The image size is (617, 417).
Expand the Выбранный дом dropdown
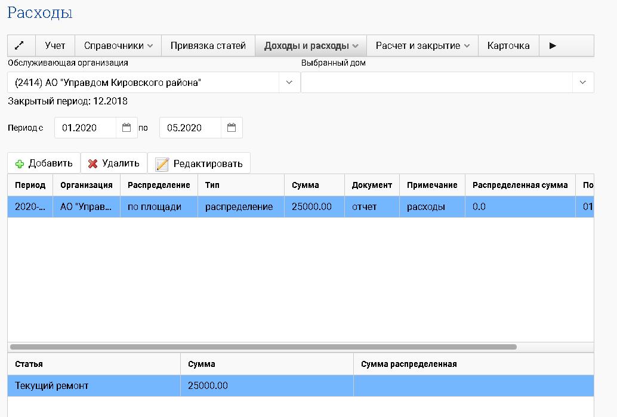coord(583,82)
